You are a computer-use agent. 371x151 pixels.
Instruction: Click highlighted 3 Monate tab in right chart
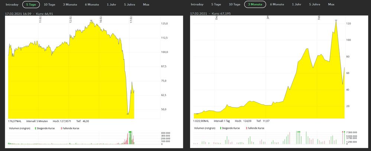click(x=255, y=4)
